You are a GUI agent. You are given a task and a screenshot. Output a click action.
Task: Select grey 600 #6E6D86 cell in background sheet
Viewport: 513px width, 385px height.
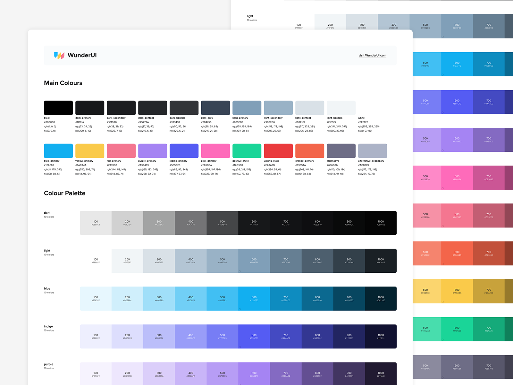tap(457, 367)
